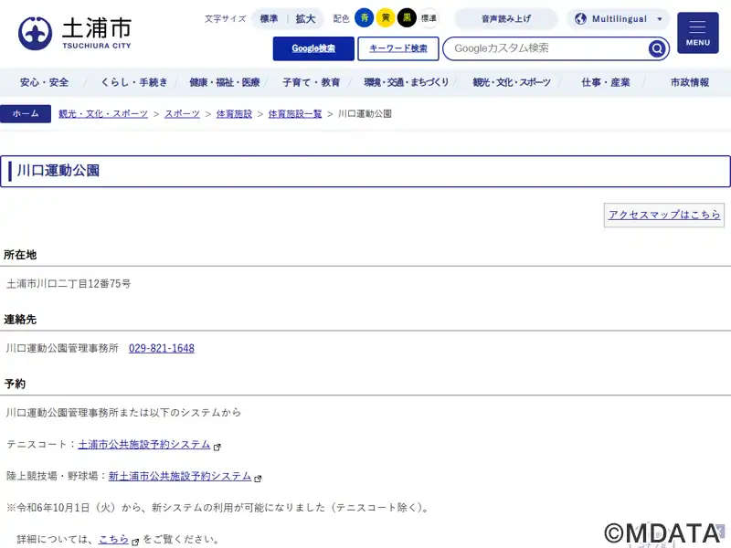This screenshot has width=731, height=548.
Task: Click the Tsuchiura City logo
Action: pyautogui.click(x=75, y=33)
